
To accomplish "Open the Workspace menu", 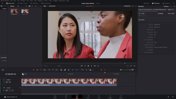I will pos(62,1).
